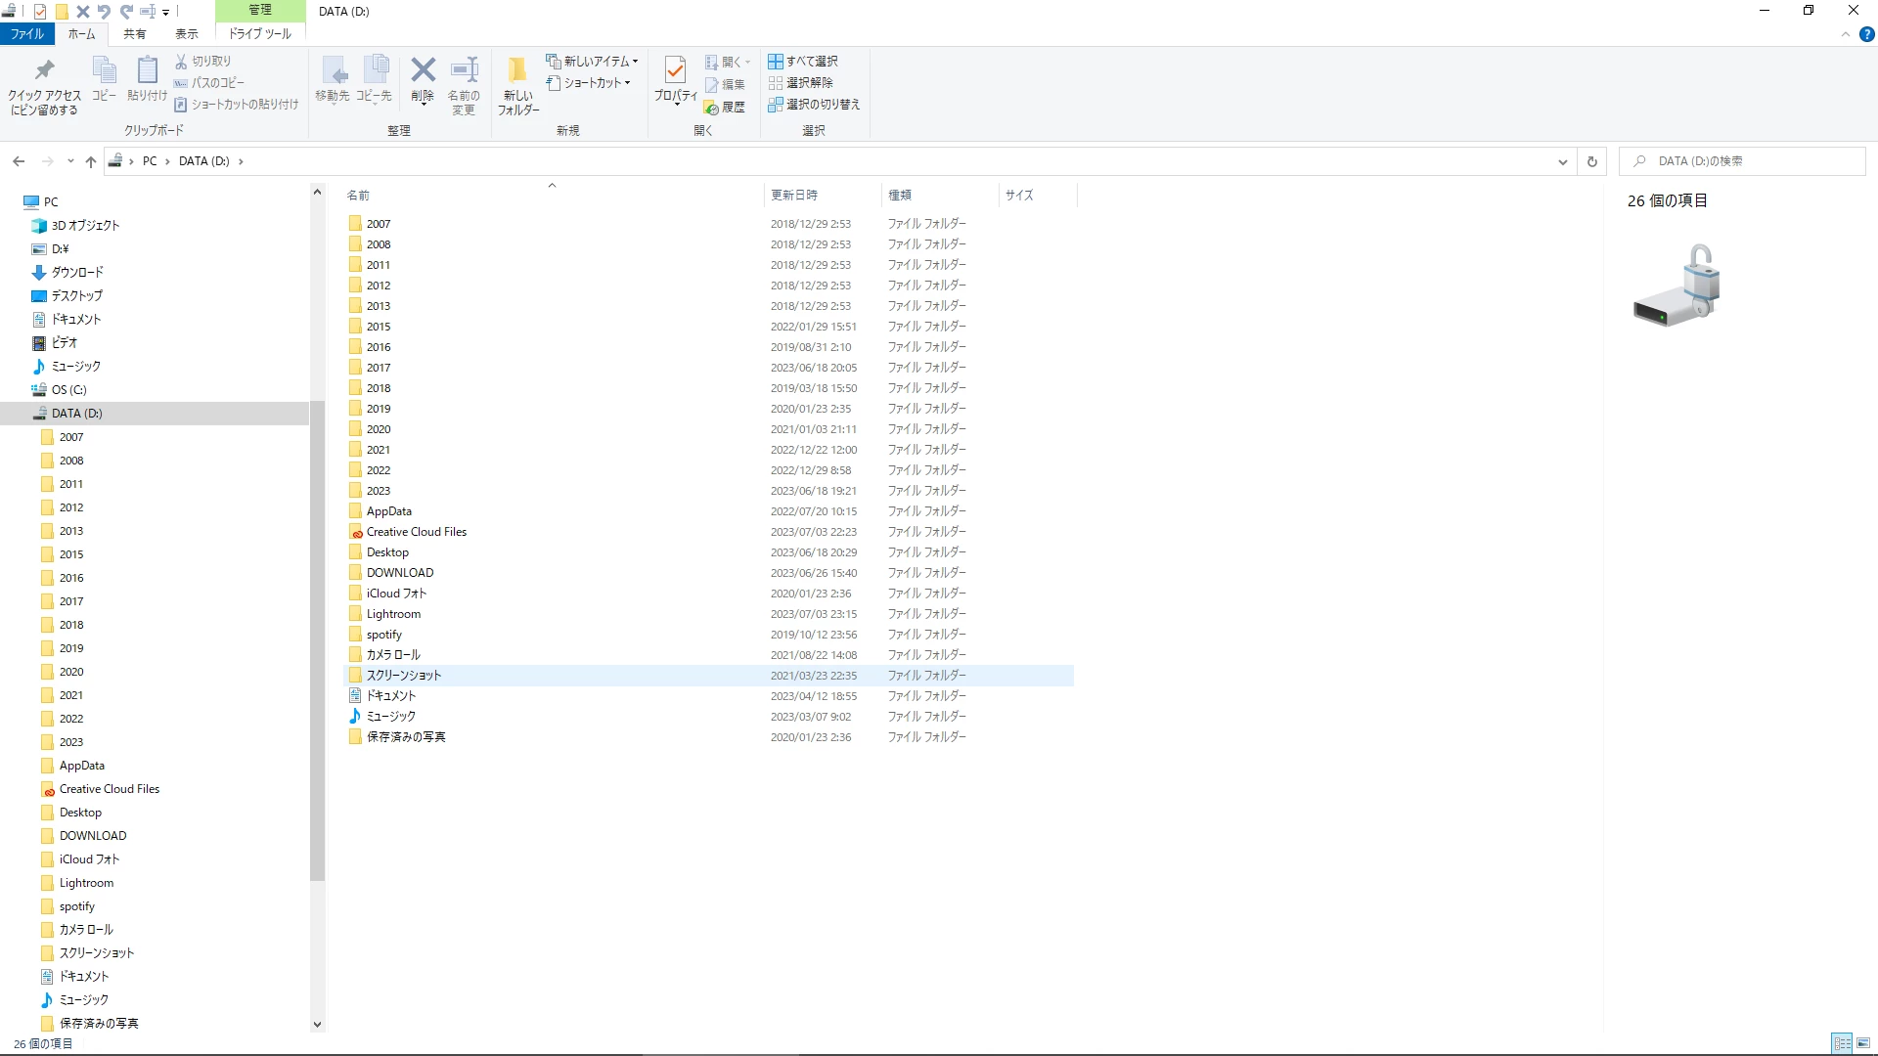Expand the address bar history dropdown
1878x1056 pixels.
pyautogui.click(x=1562, y=161)
